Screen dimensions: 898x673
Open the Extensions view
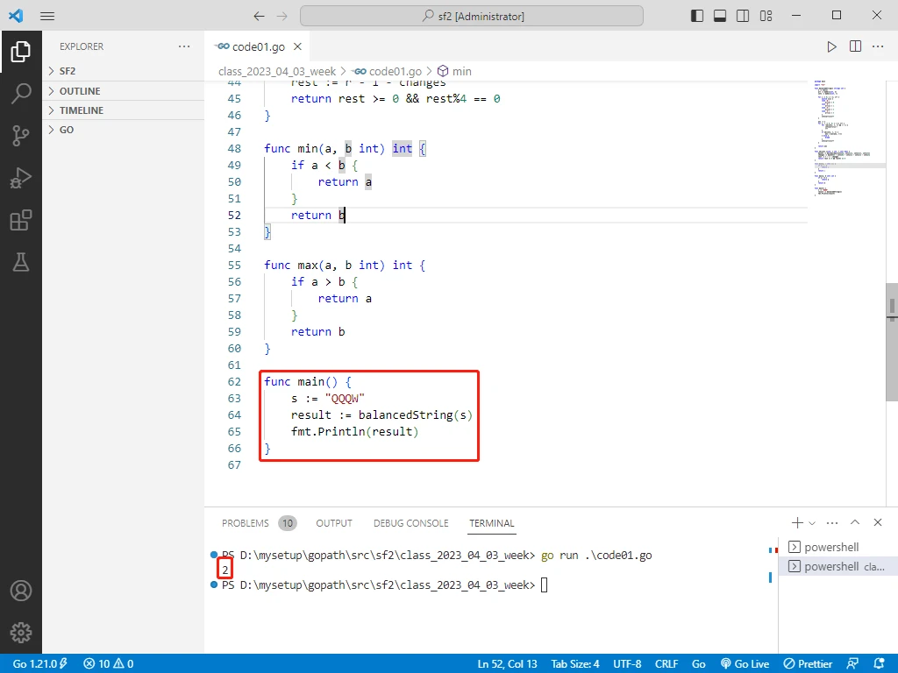tap(21, 220)
